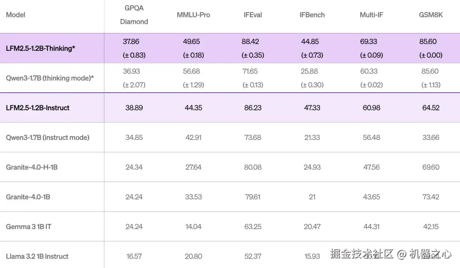Select the 38.89 GPQA Diamond score cell

[134, 108]
